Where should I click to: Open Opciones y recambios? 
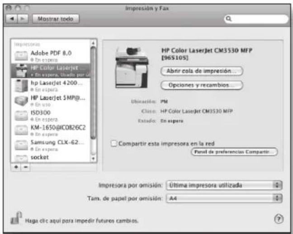202,85
